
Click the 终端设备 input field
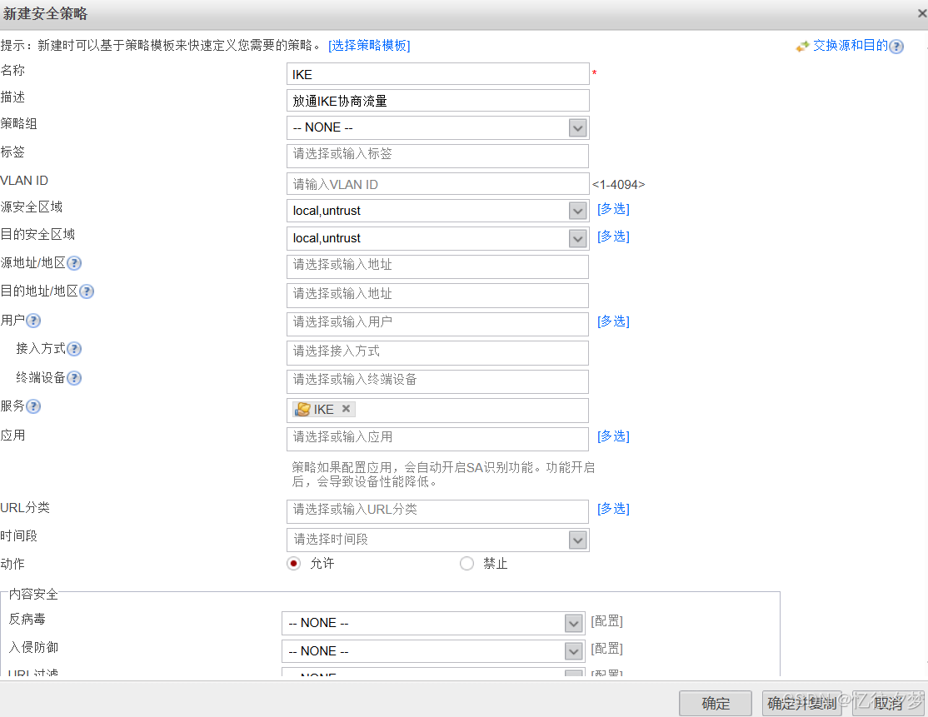(438, 381)
